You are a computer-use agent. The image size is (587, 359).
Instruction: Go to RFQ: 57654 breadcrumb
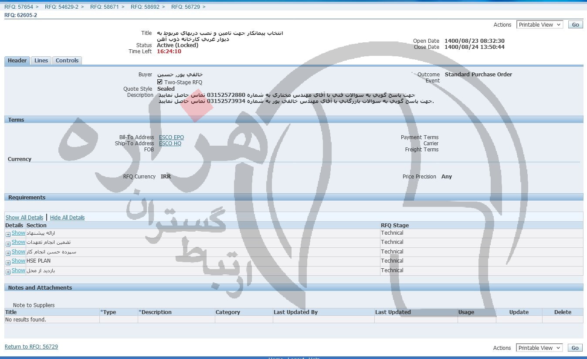[19, 7]
